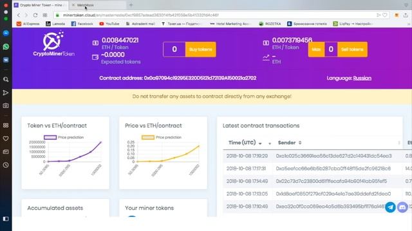
Task: Open Taxer.ua bookmark
Action: [182, 24]
